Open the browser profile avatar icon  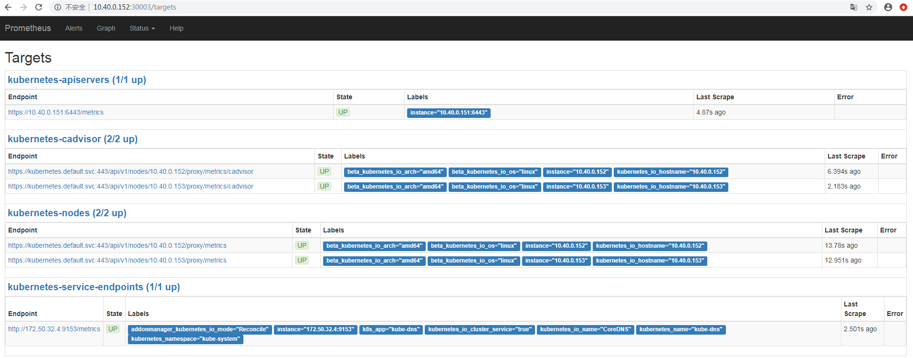(x=888, y=7)
